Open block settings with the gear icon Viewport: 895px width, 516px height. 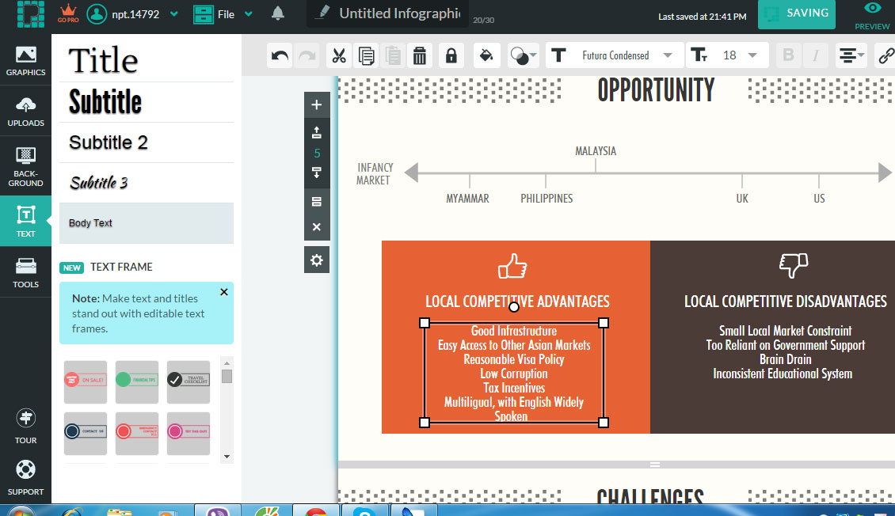317,260
